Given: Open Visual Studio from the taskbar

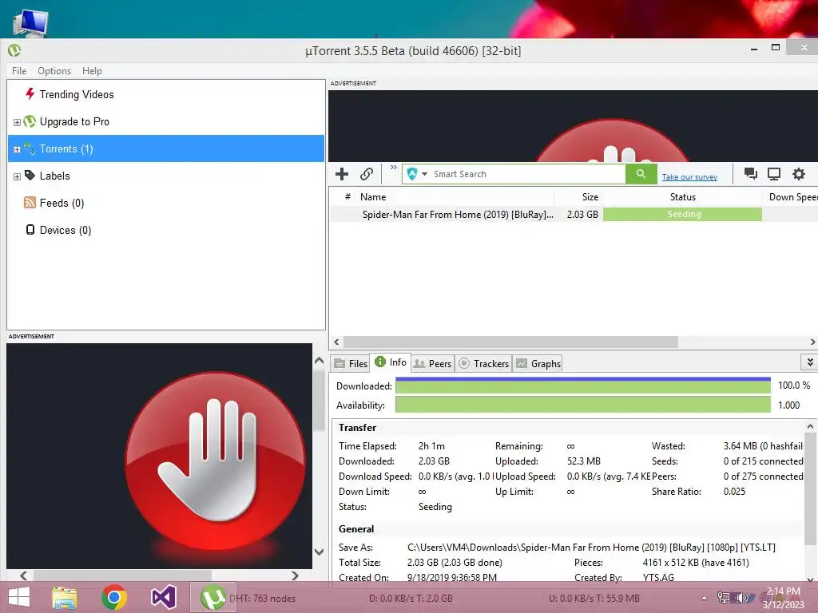Looking at the screenshot, I should [x=163, y=597].
